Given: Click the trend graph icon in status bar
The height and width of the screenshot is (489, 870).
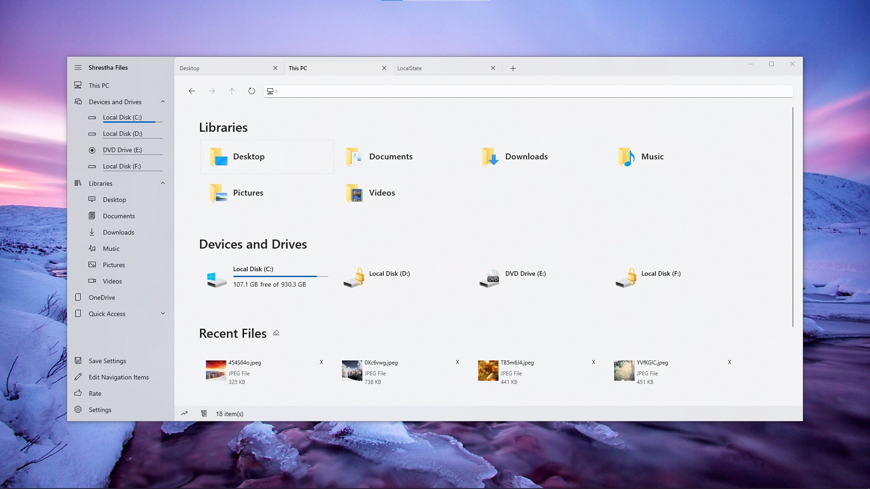Looking at the screenshot, I should pos(184,413).
